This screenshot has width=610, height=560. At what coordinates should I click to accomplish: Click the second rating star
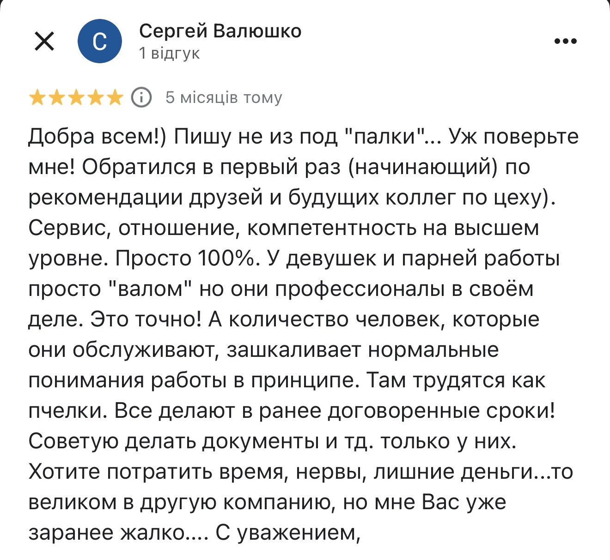[x=56, y=98]
